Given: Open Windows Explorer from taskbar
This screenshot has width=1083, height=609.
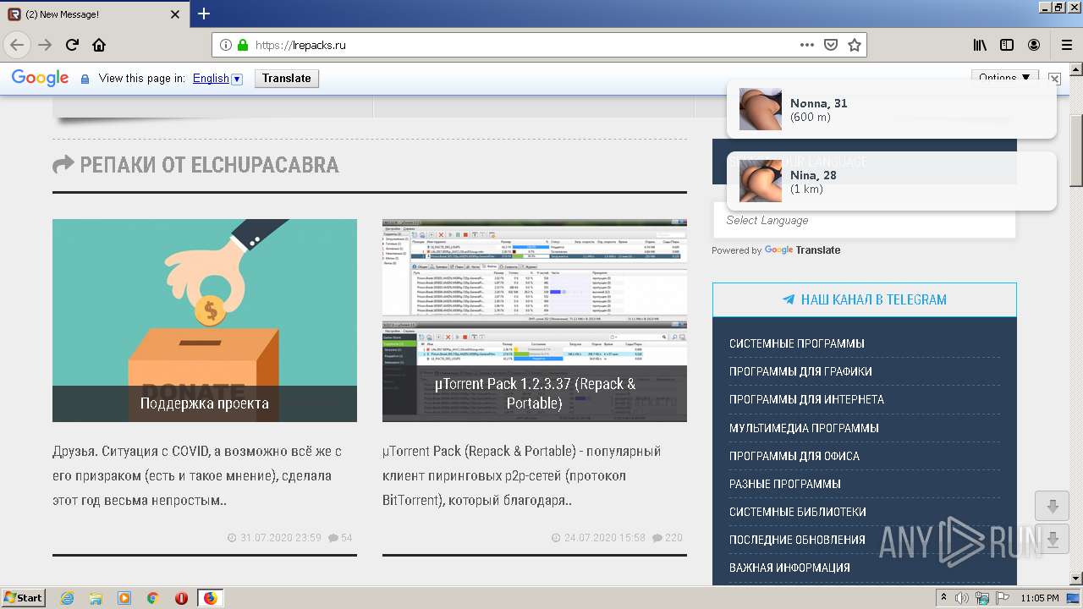Looking at the screenshot, I should click(x=96, y=598).
